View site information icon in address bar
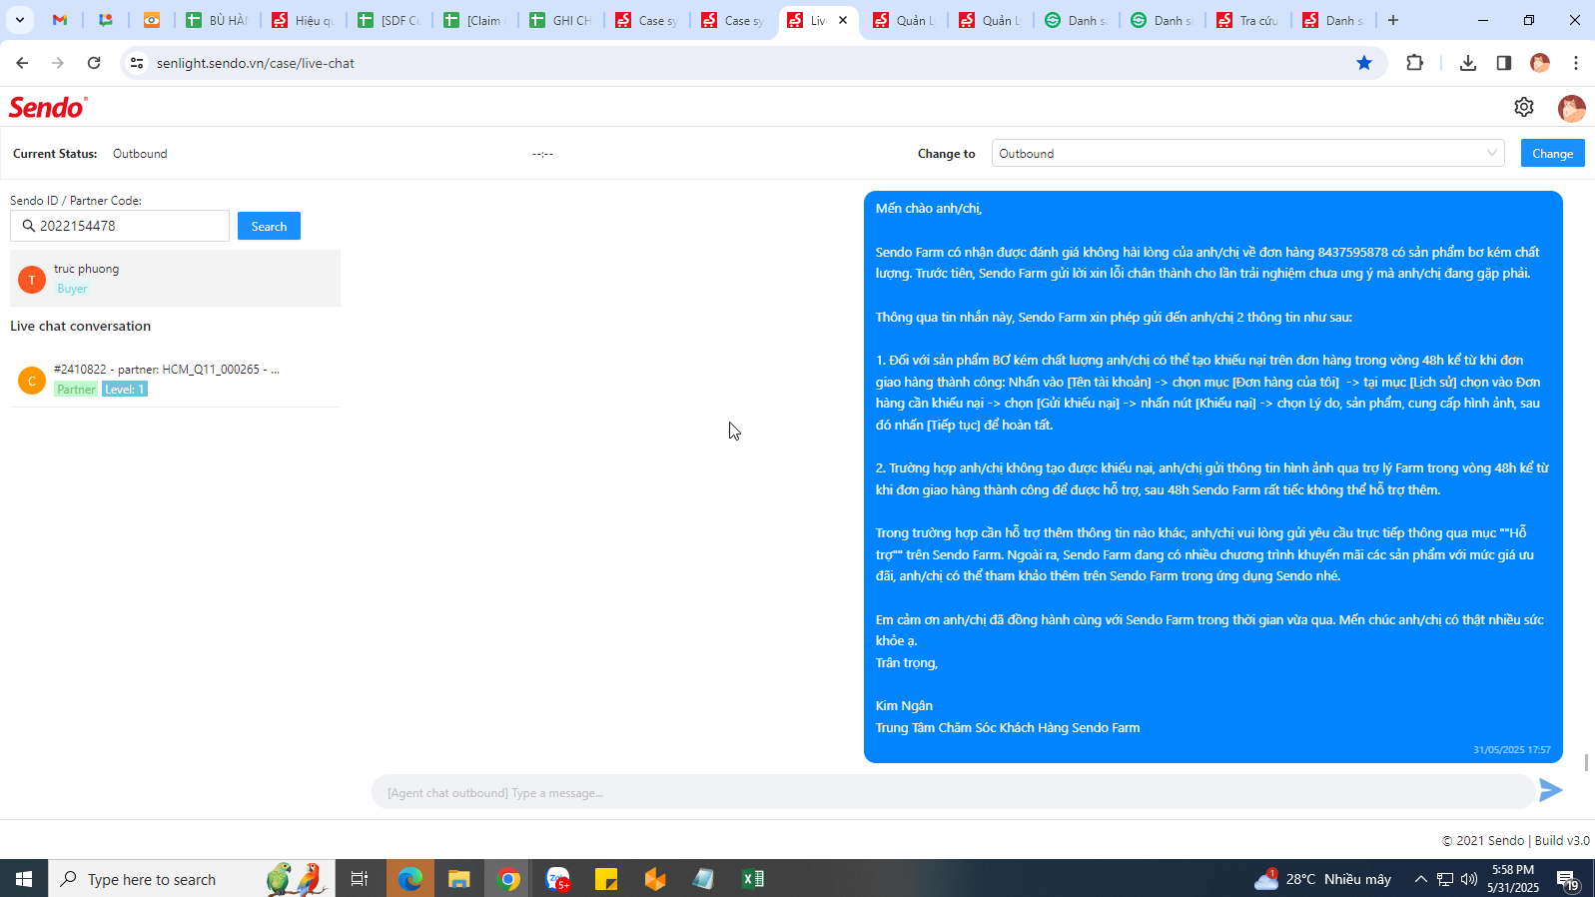The height and width of the screenshot is (897, 1595). click(x=137, y=63)
